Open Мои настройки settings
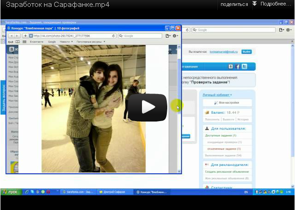Screen dimensions: 295x210 click(227, 103)
